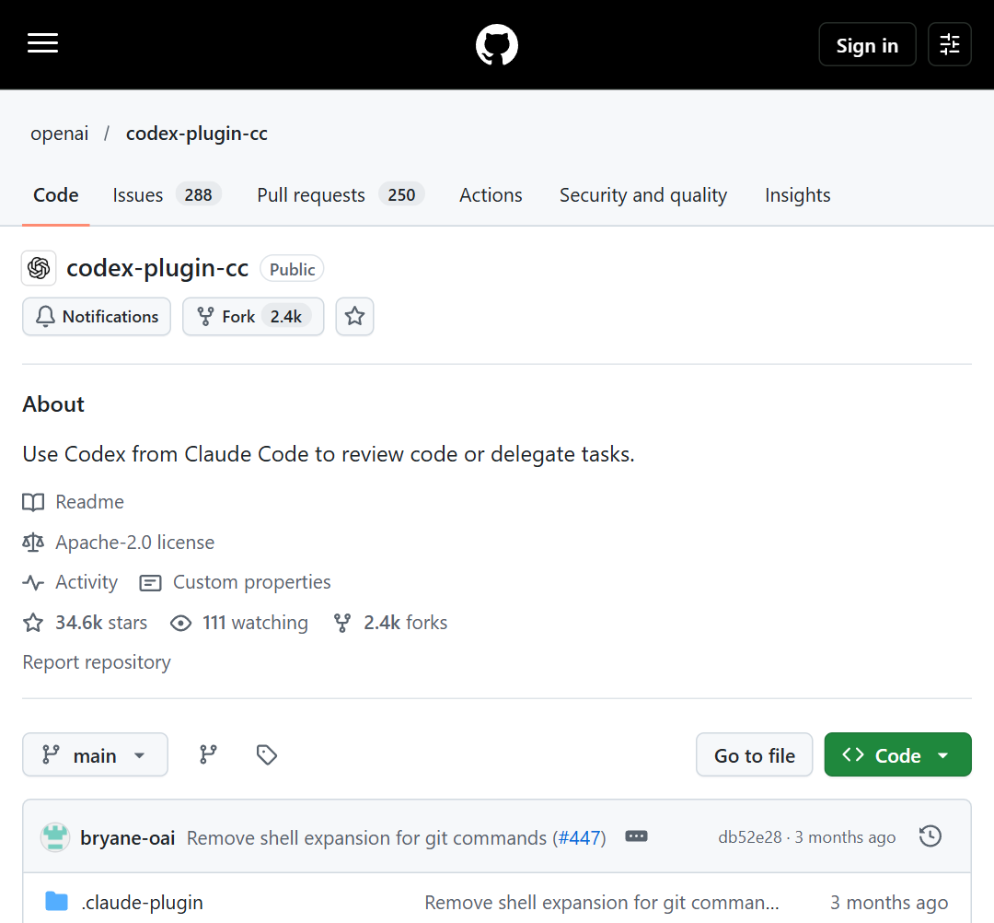Click the OpenAI organization avatar
The width and height of the screenshot is (994, 923).
(x=39, y=268)
